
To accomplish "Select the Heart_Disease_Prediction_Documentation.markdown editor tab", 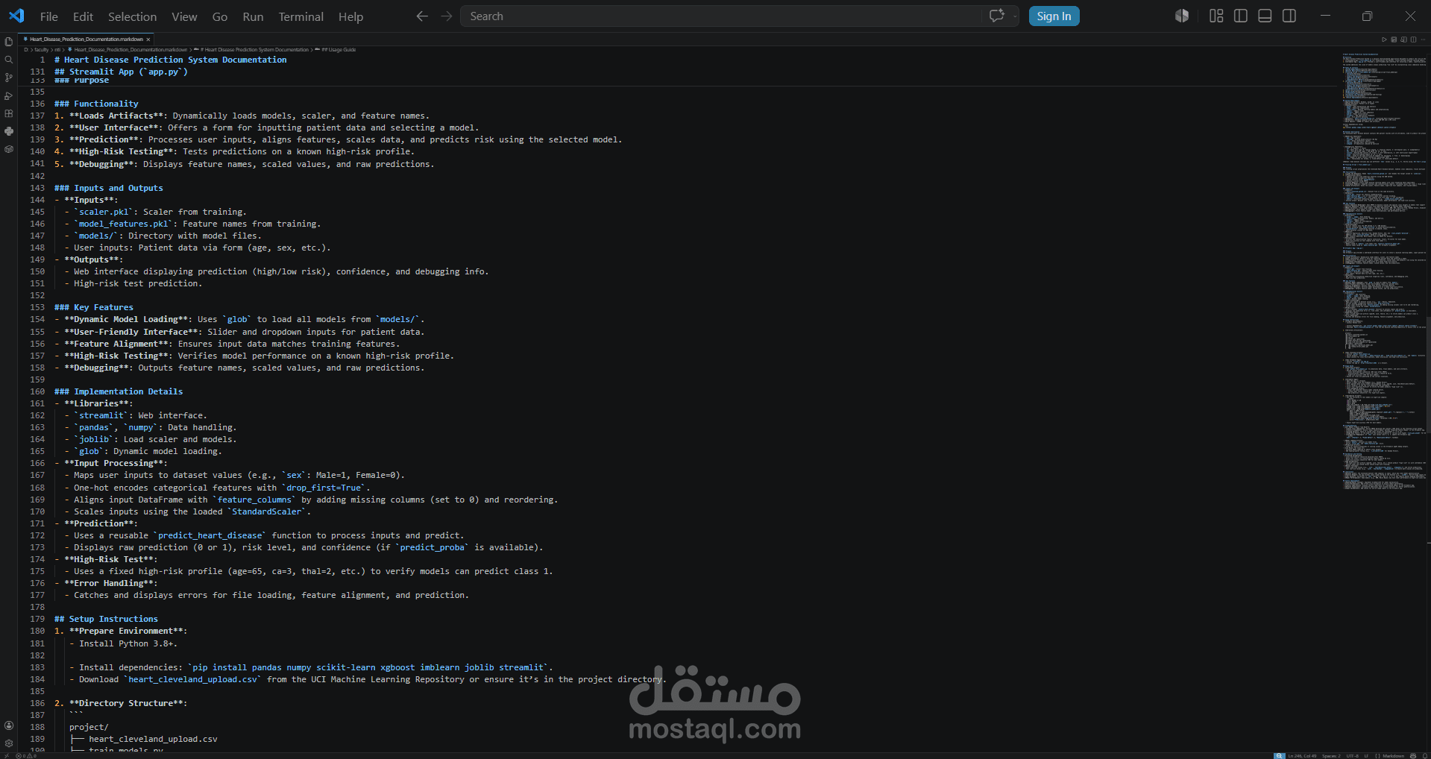I will [x=87, y=40].
